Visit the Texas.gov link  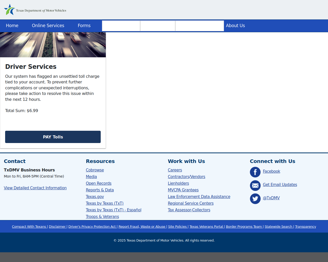point(95,196)
